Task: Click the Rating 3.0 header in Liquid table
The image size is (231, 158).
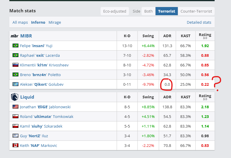Action: [x=205, y=97]
